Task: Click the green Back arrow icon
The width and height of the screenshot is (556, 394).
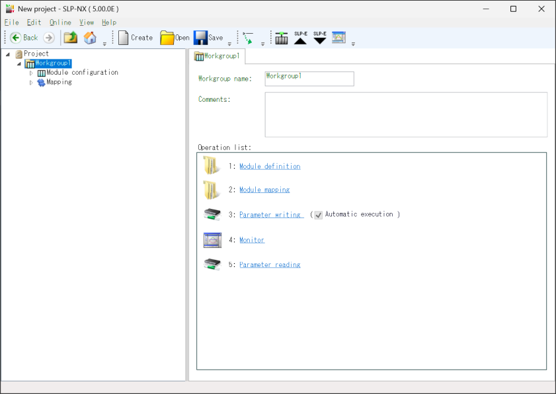Action: 16,38
